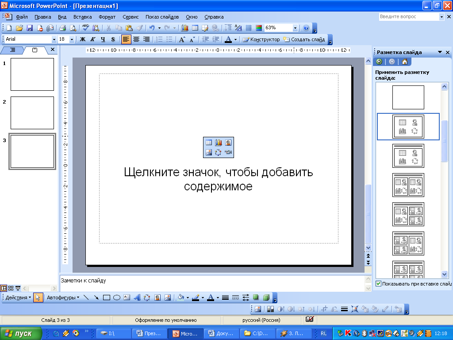Click the Undo arrow icon
Viewport: 453px width, 340px height.
152,28
